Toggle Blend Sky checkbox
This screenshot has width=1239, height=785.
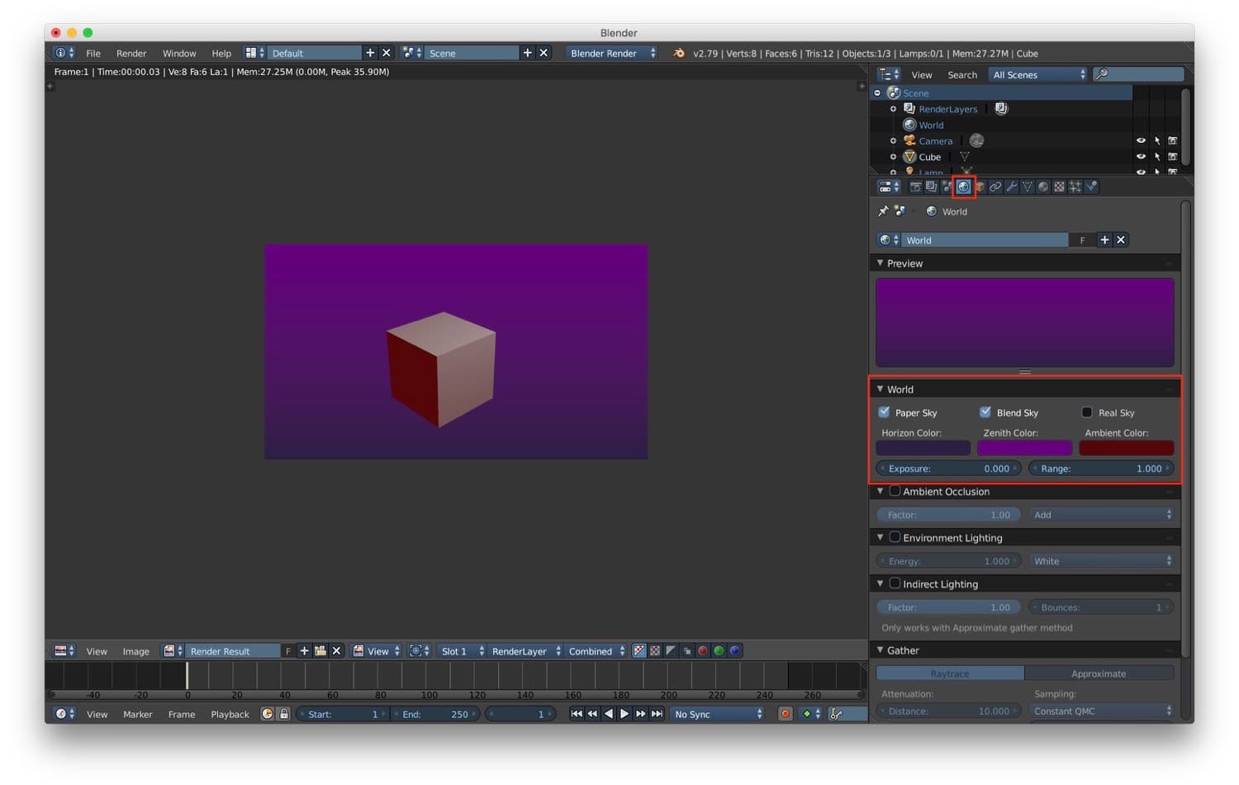coord(985,412)
